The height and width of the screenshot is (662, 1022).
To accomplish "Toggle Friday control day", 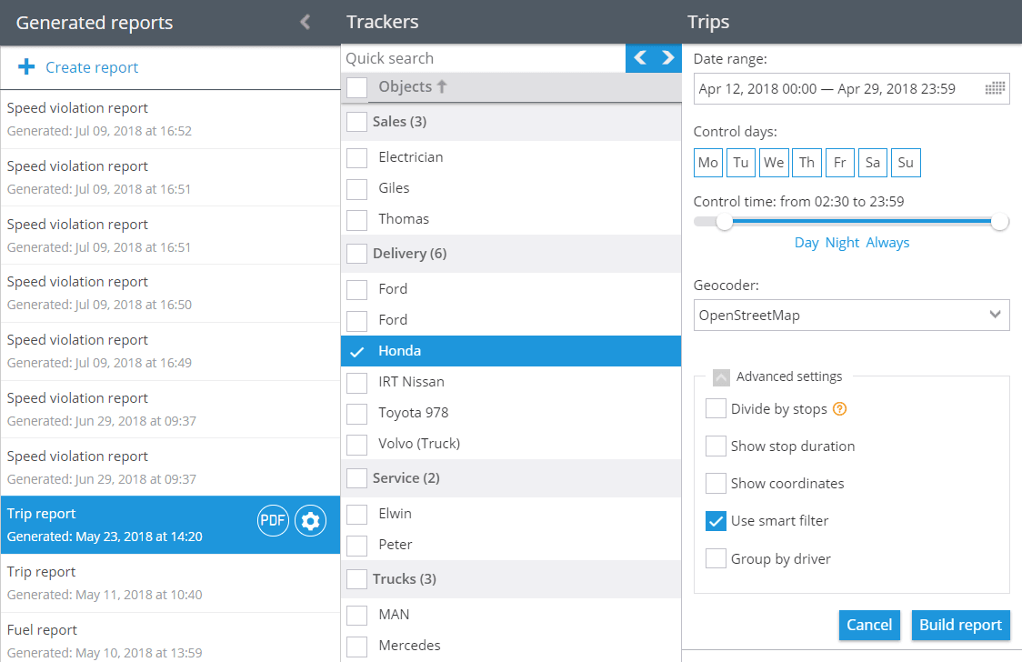I will tap(839, 162).
